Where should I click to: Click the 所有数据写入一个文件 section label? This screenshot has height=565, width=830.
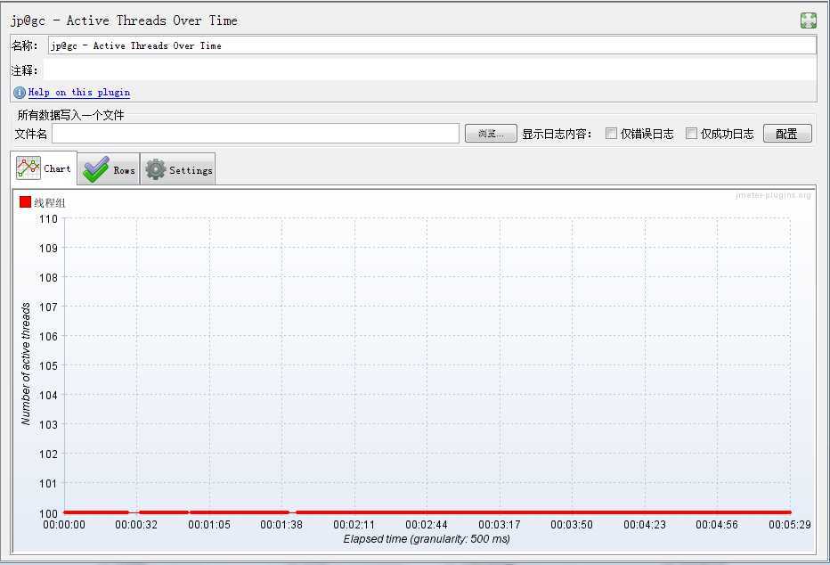click(70, 116)
